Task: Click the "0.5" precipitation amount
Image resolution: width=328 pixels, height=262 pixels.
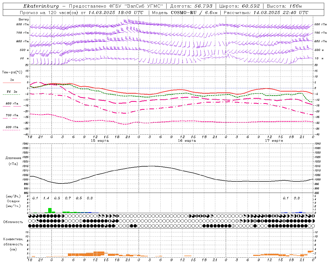Action: (x=79, y=198)
